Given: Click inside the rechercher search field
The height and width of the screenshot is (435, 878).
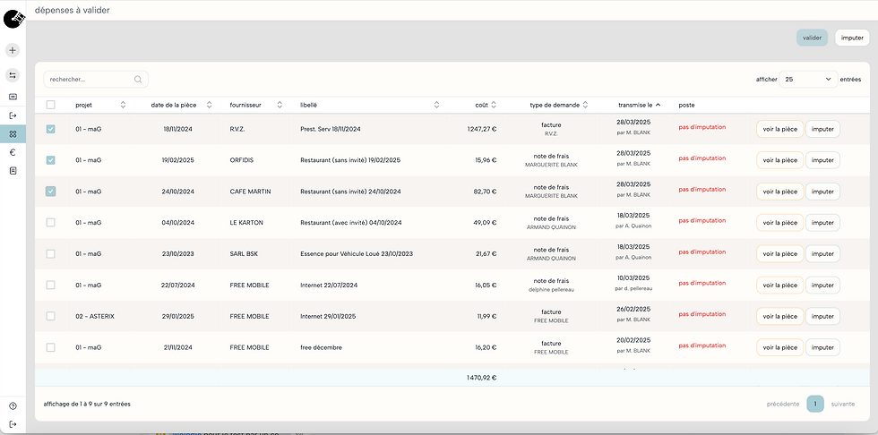Looking at the screenshot, I should (x=96, y=80).
